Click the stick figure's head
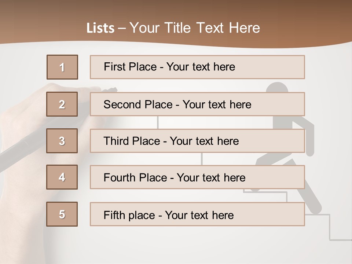This screenshot has height=264, width=352. click(277, 87)
